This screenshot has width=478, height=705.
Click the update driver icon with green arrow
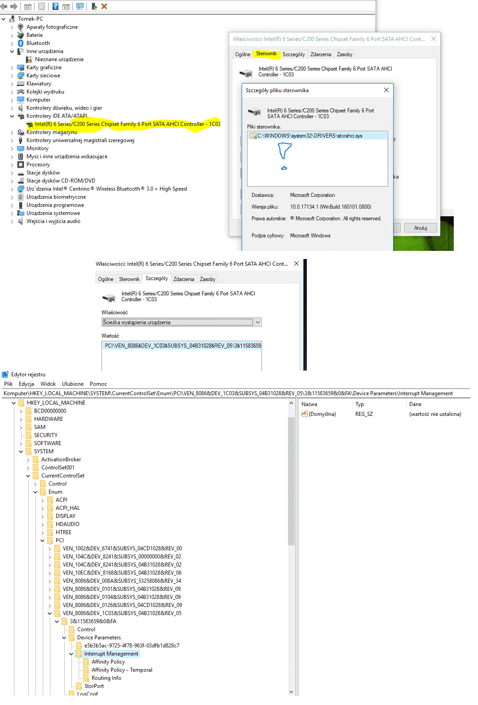pyautogui.click(x=94, y=6)
